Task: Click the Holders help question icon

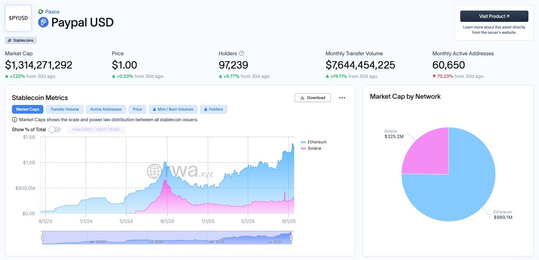Action: [x=242, y=53]
